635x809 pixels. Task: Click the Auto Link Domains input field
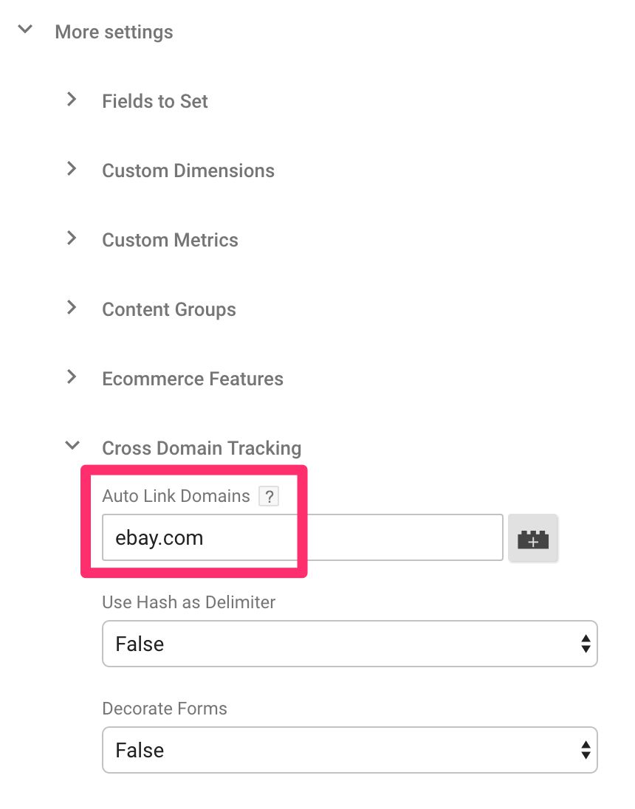tap(303, 537)
